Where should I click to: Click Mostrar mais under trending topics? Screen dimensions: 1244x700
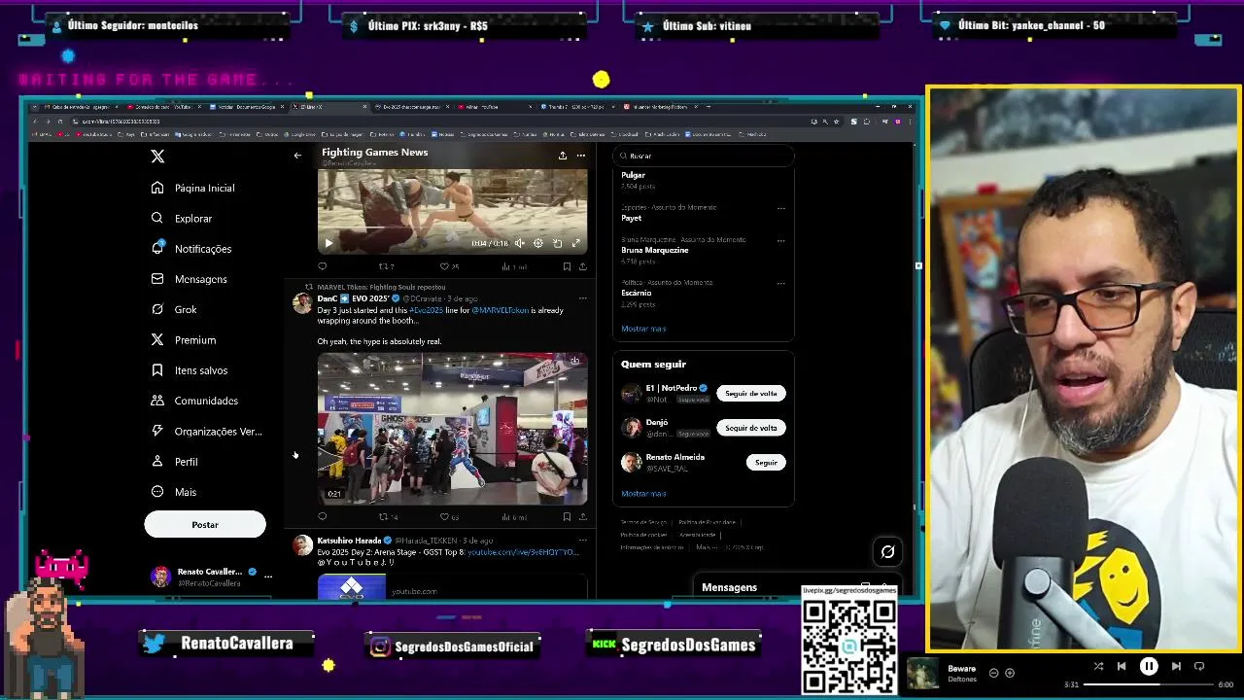click(643, 329)
